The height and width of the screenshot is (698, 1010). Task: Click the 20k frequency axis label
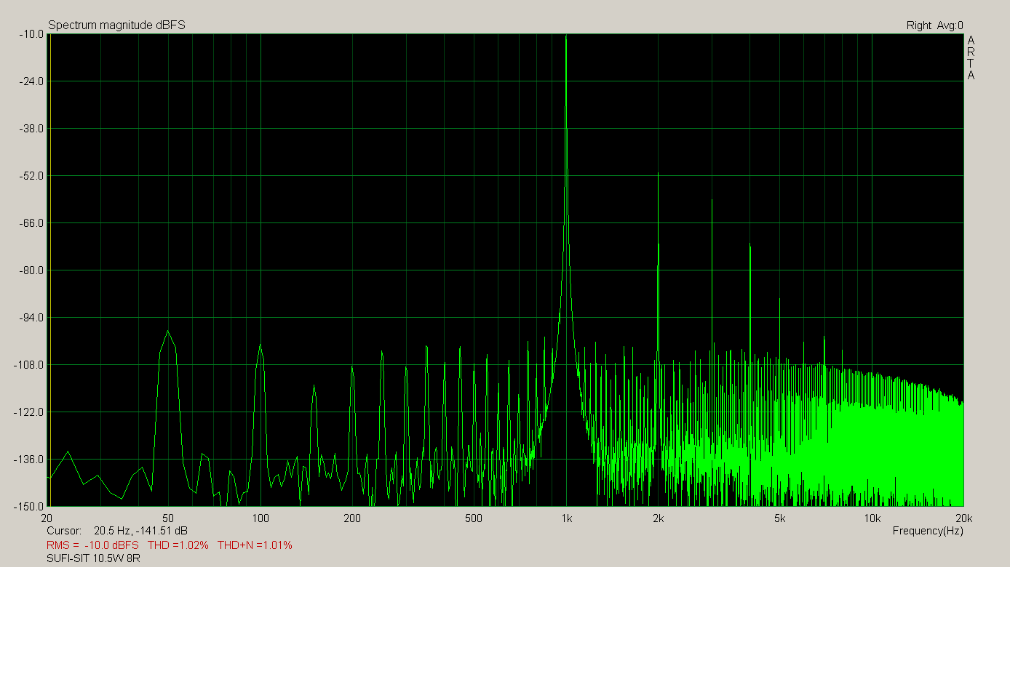tap(963, 518)
